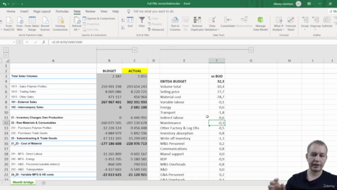
Task: Select the EBITDA BUDGET cell
Action: 184,81
